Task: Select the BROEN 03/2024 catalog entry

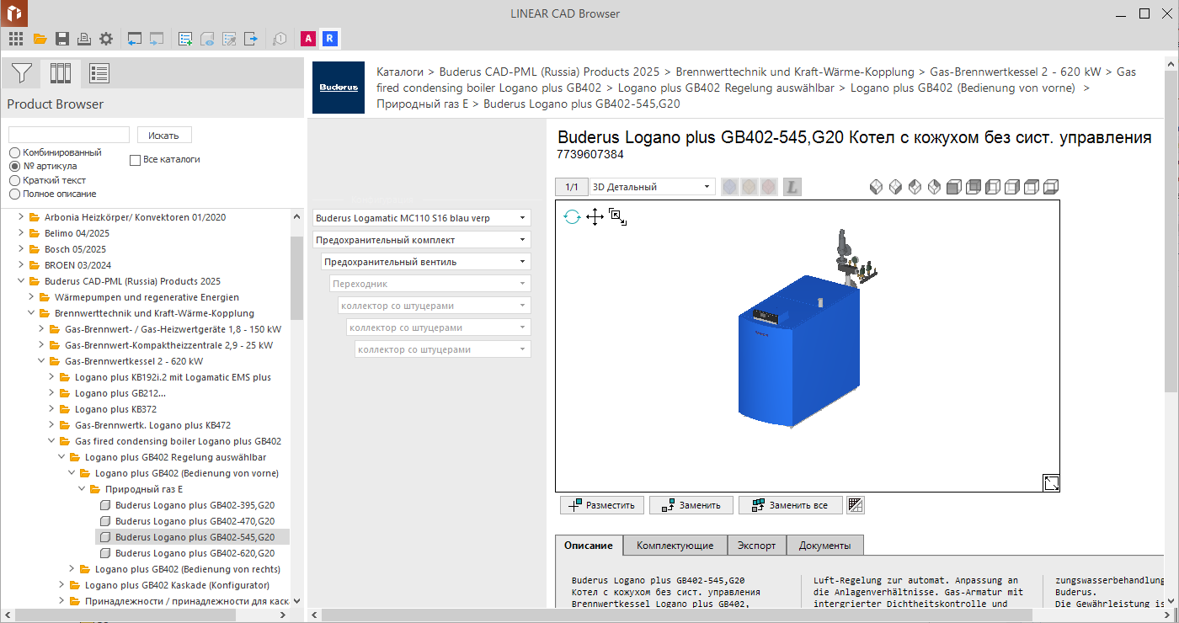Action: tap(77, 265)
